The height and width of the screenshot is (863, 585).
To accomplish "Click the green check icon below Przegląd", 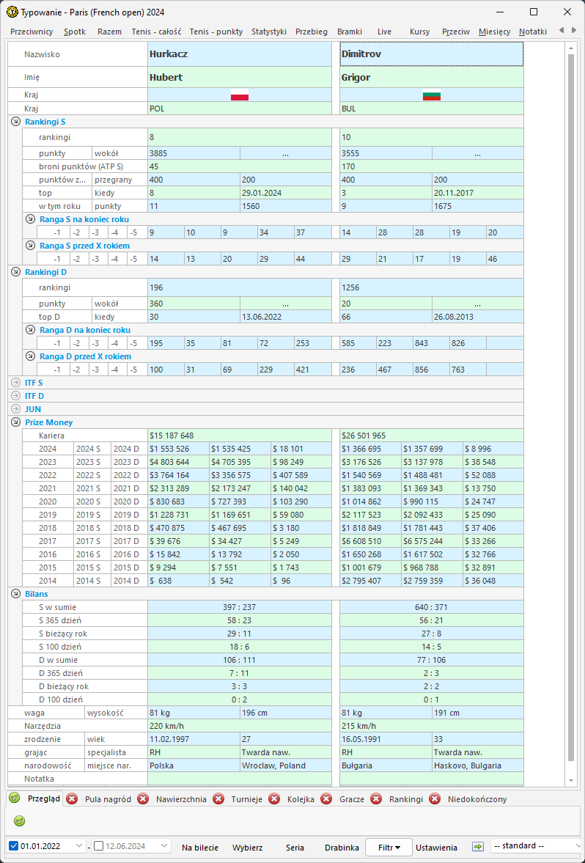I will (20, 820).
